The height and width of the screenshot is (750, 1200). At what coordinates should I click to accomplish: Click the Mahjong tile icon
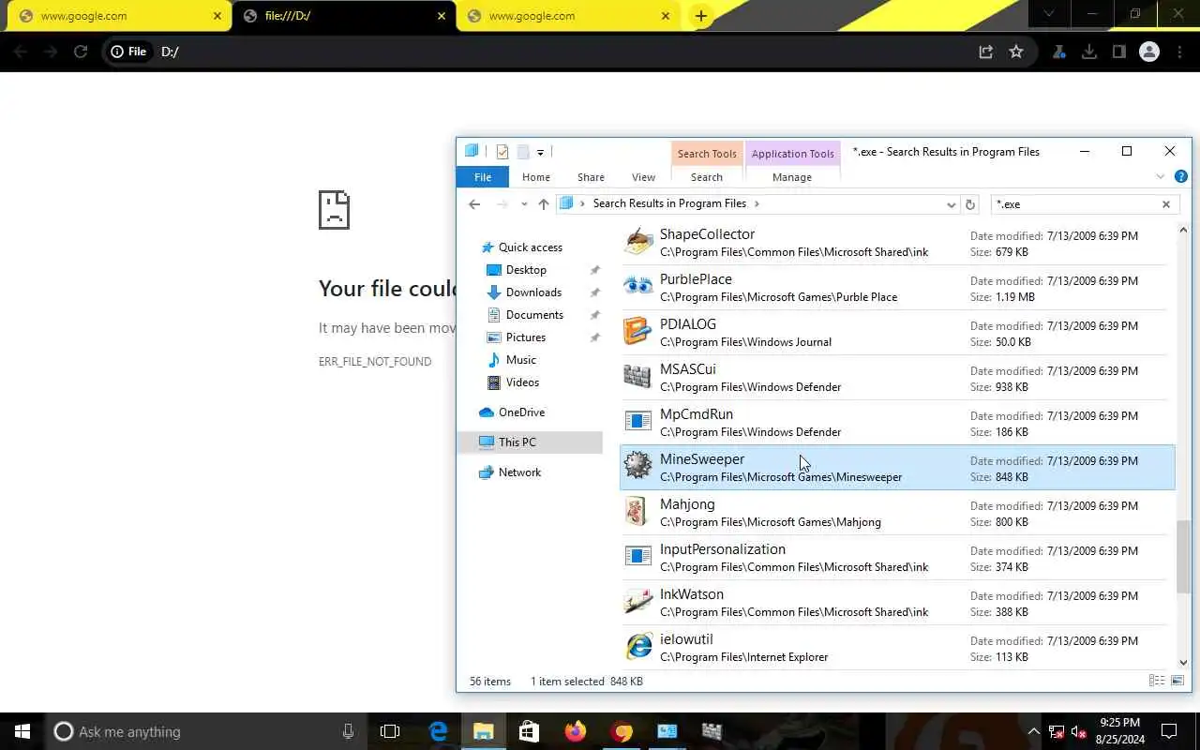[638, 512]
